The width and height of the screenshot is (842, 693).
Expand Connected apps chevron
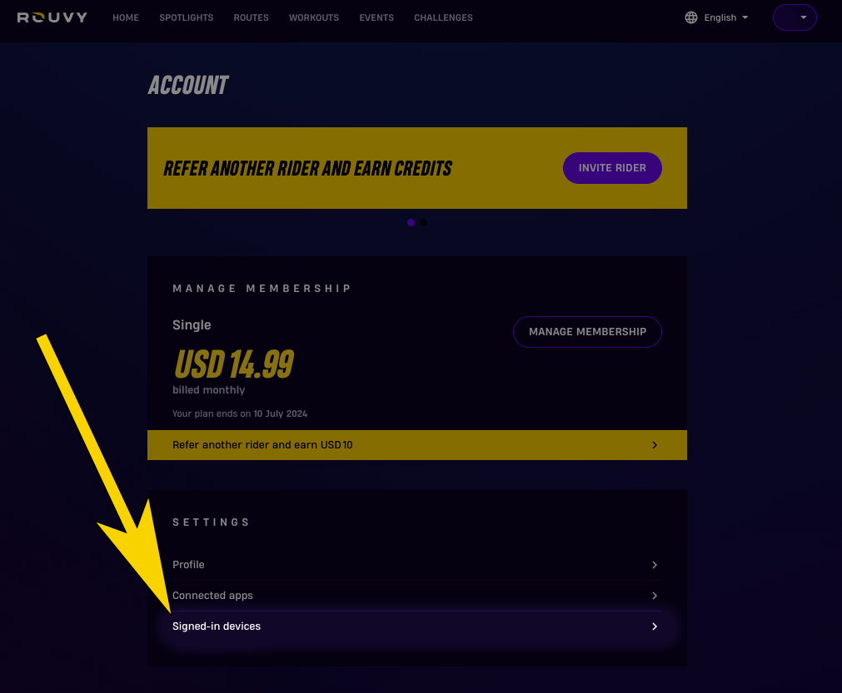tap(655, 596)
